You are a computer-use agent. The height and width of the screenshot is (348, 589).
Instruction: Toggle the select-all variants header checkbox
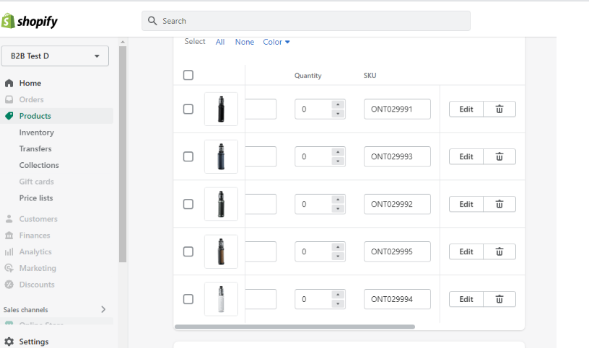click(x=188, y=75)
